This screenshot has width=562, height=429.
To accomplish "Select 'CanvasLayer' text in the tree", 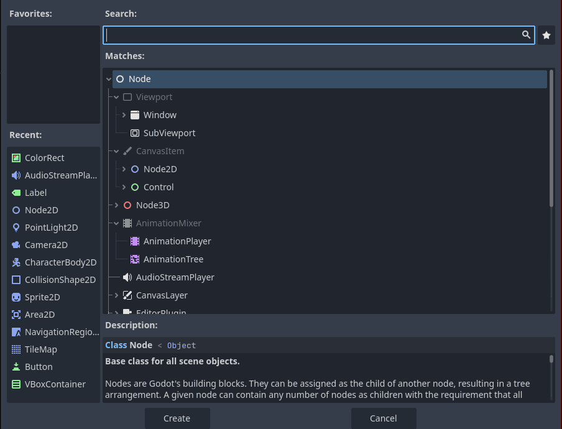I will tap(162, 295).
